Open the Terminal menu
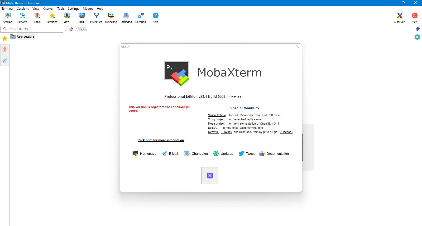Image resolution: width=422 pixels, height=226 pixels. pos(8,9)
